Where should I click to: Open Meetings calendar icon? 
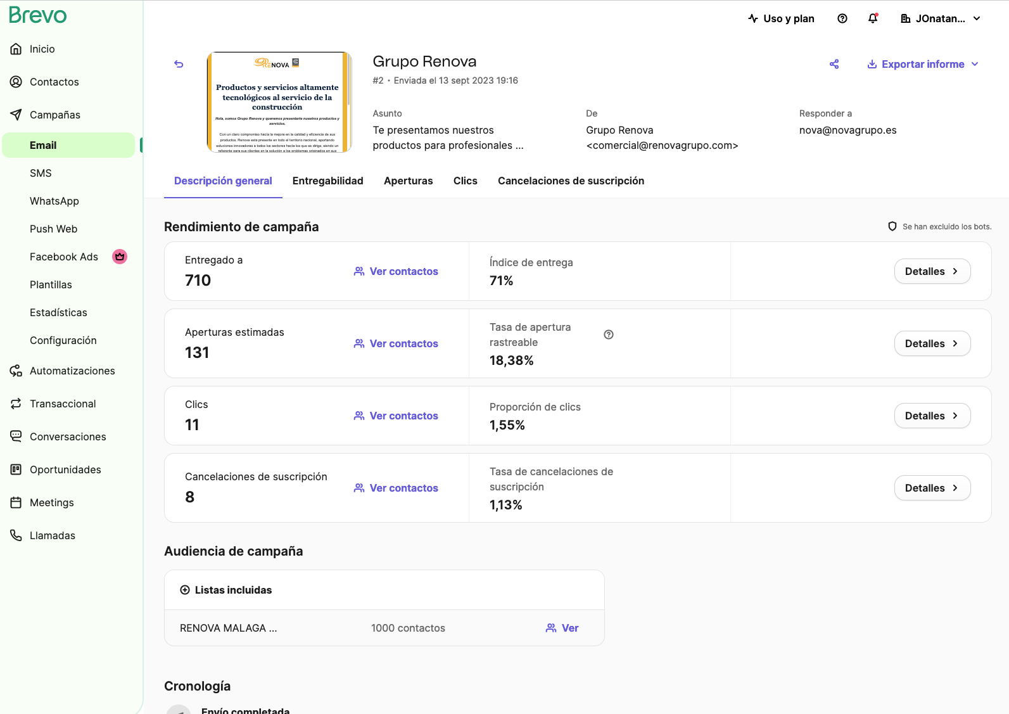click(16, 502)
